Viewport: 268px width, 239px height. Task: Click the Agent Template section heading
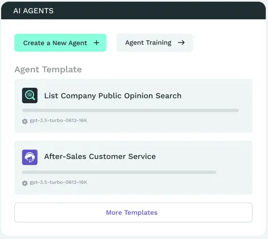coord(48,70)
